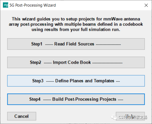
Task: Open Step1 Read Field Sources
Action: (76, 44)
